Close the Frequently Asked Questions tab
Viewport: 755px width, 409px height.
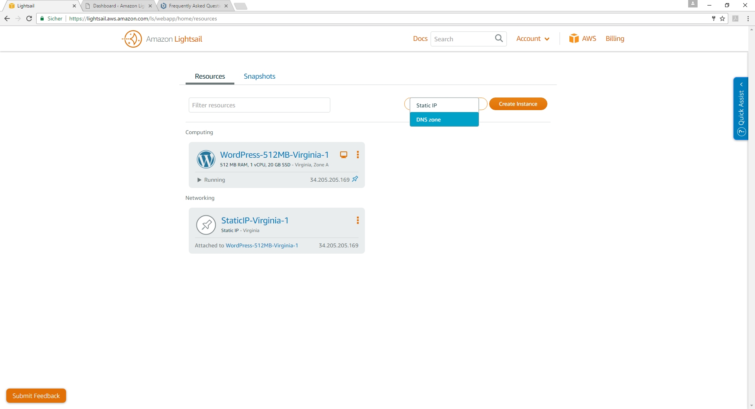[x=226, y=6]
